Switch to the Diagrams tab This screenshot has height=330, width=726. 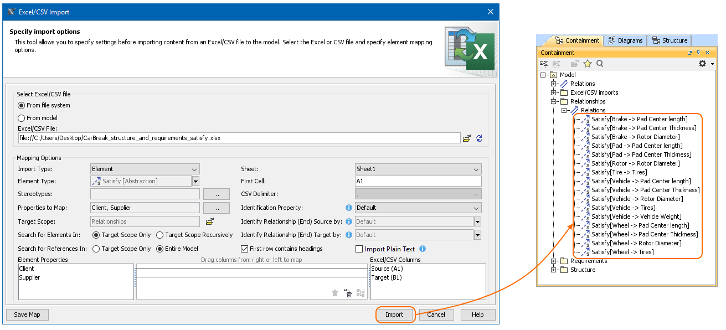point(625,40)
